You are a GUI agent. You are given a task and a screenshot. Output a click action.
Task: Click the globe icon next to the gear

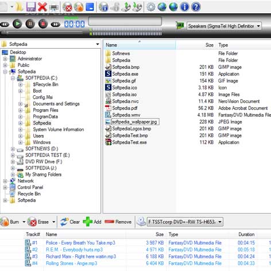pos(162,7)
